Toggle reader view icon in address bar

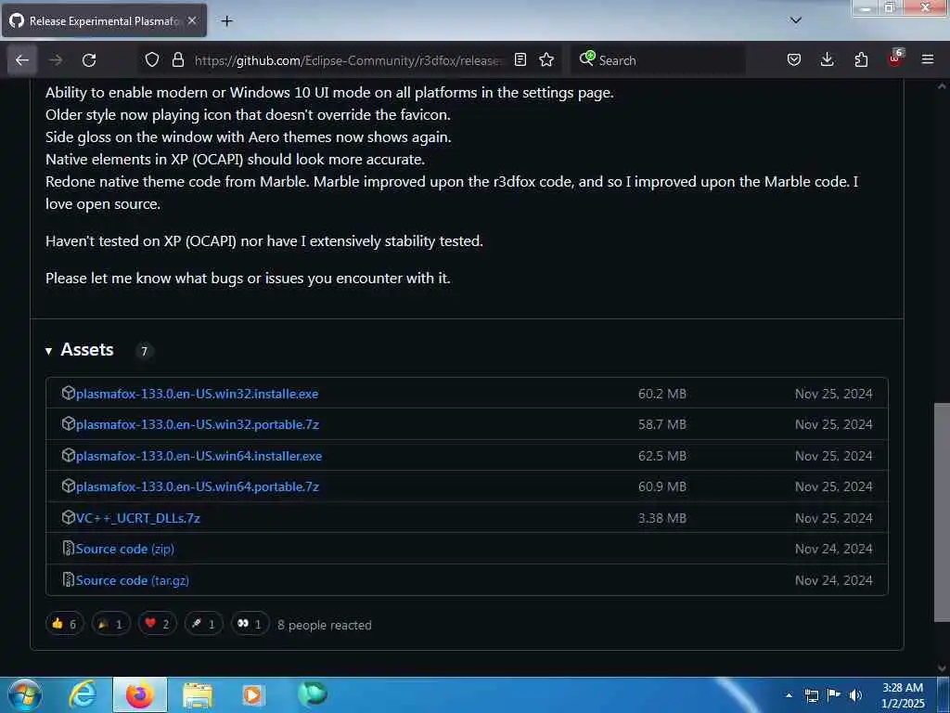pyautogui.click(x=520, y=59)
